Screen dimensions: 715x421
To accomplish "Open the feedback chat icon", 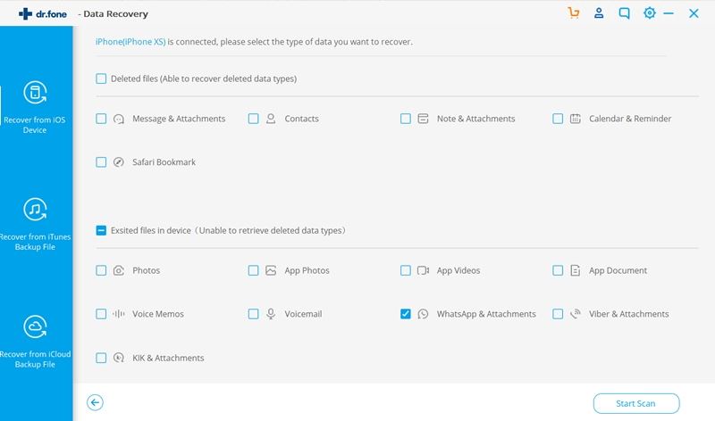I will coord(624,13).
